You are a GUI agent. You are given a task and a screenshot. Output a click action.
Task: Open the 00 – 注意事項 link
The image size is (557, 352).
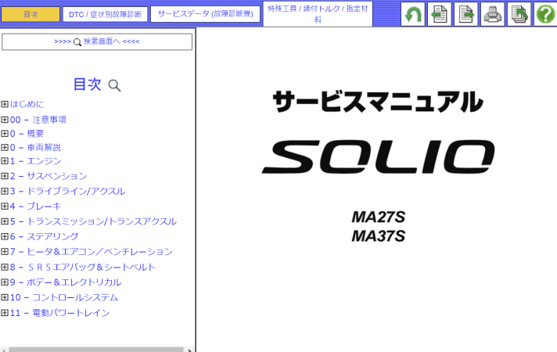[x=38, y=120]
